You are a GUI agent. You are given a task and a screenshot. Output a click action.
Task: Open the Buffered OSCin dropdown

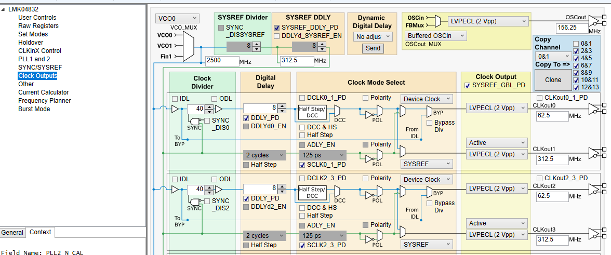point(435,36)
